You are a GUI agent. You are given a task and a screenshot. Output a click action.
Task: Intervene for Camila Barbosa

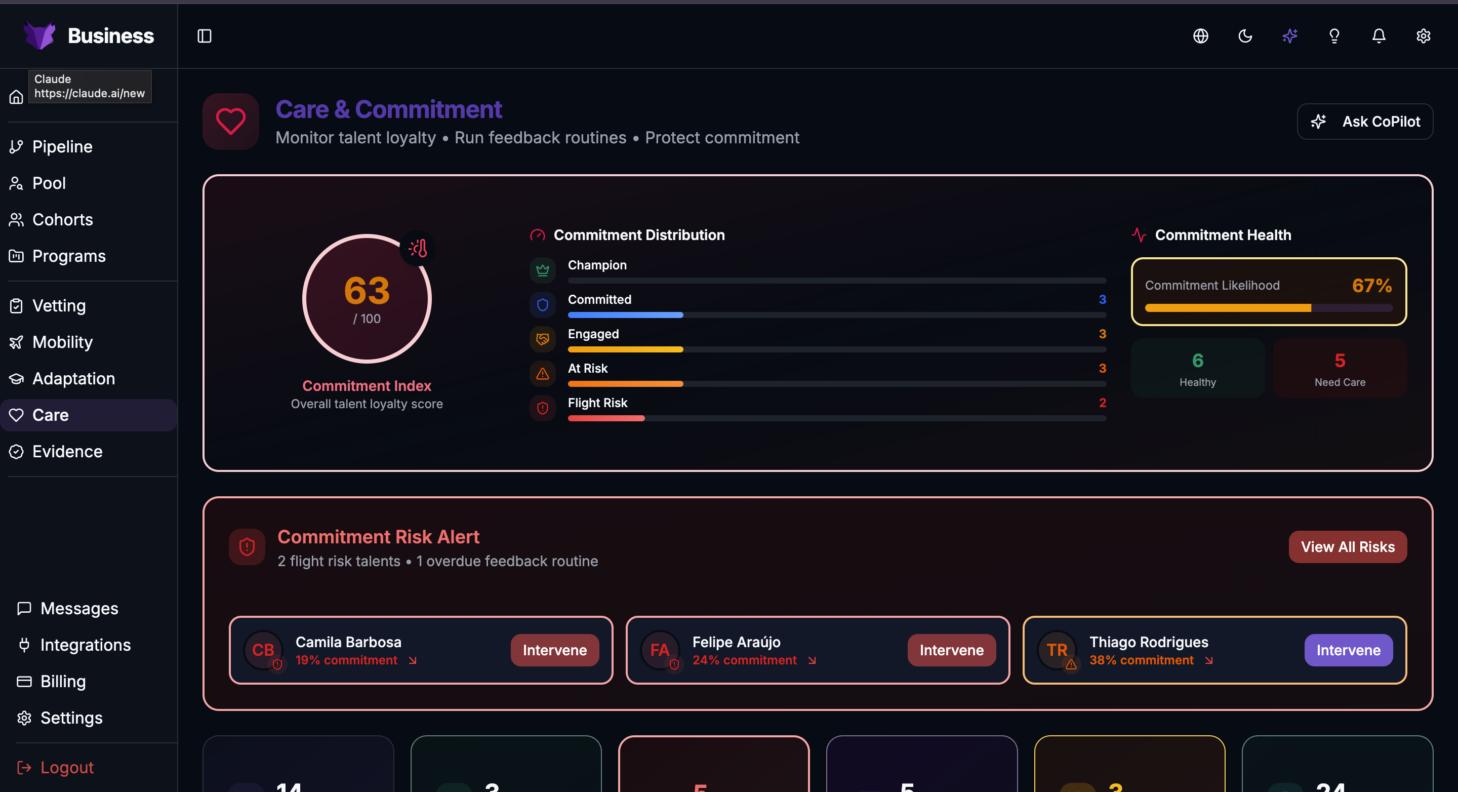tap(555, 650)
